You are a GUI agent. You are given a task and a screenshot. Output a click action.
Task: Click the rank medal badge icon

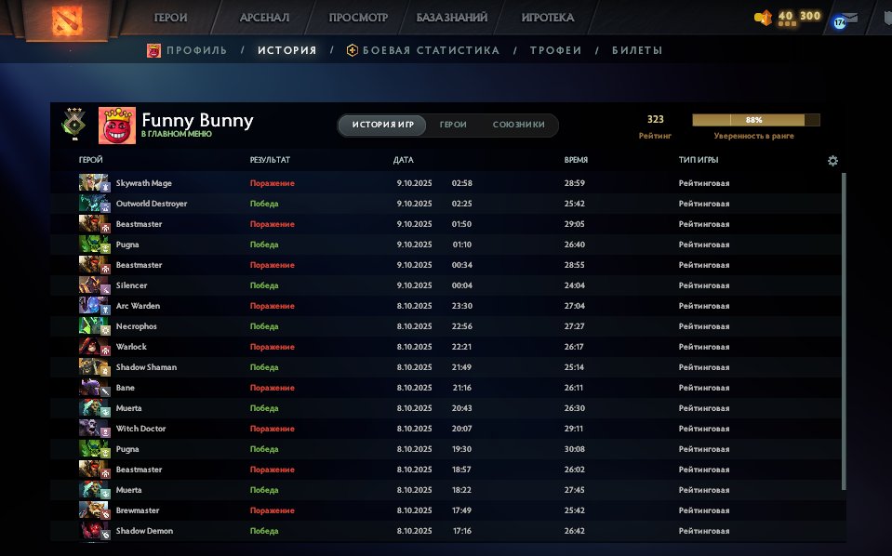pyautogui.click(x=72, y=123)
